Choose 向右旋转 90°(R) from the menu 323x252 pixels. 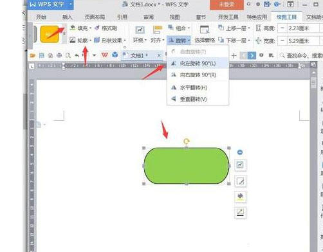(198, 75)
